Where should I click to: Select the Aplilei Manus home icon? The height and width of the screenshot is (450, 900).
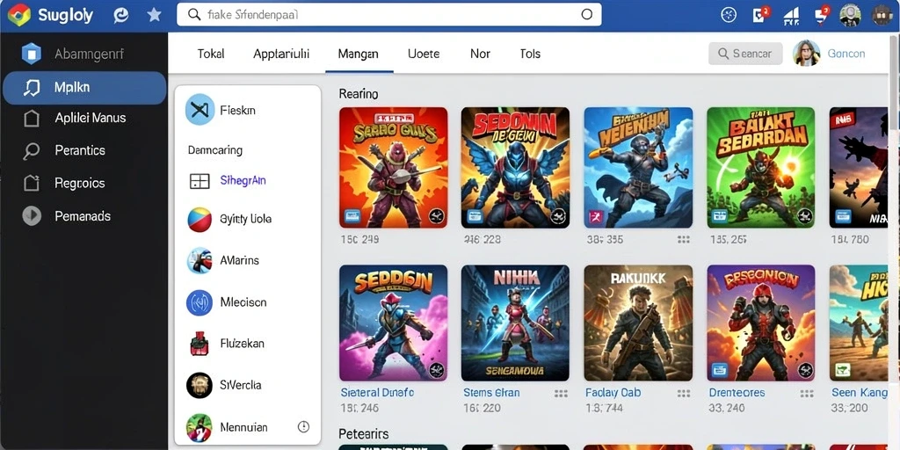click(32, 119)
